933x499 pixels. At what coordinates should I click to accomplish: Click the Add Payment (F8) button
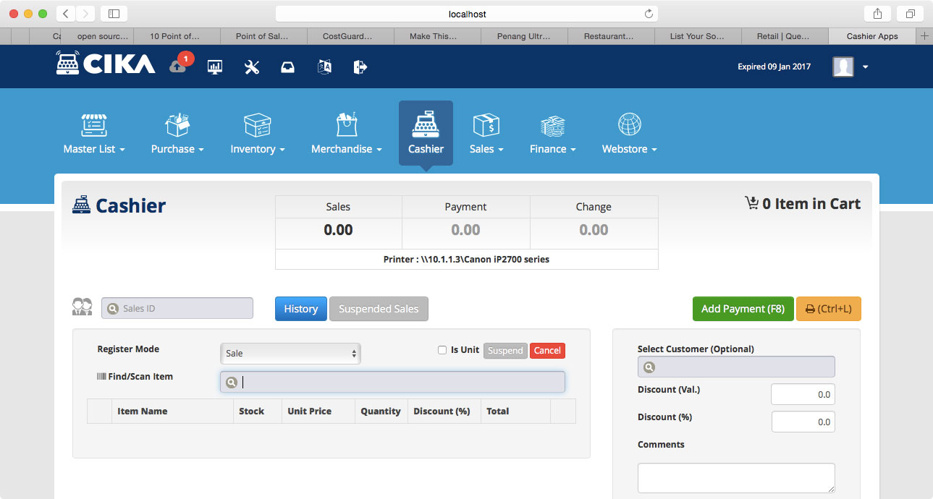click(x=743, y=309)
